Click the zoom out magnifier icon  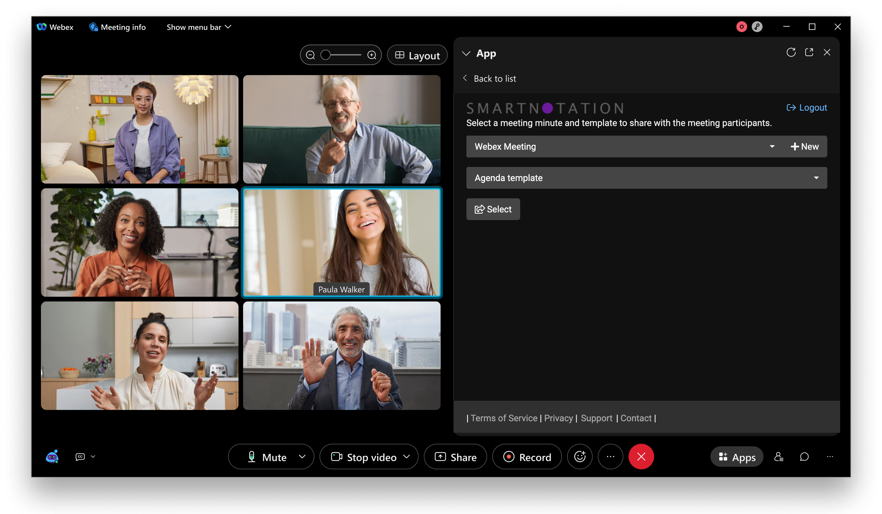coord(310,55)
